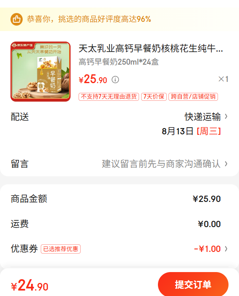Click the thumbs-up icon in the banner
This screenshot has height=296, width=239.
click(x=17, y=19)
